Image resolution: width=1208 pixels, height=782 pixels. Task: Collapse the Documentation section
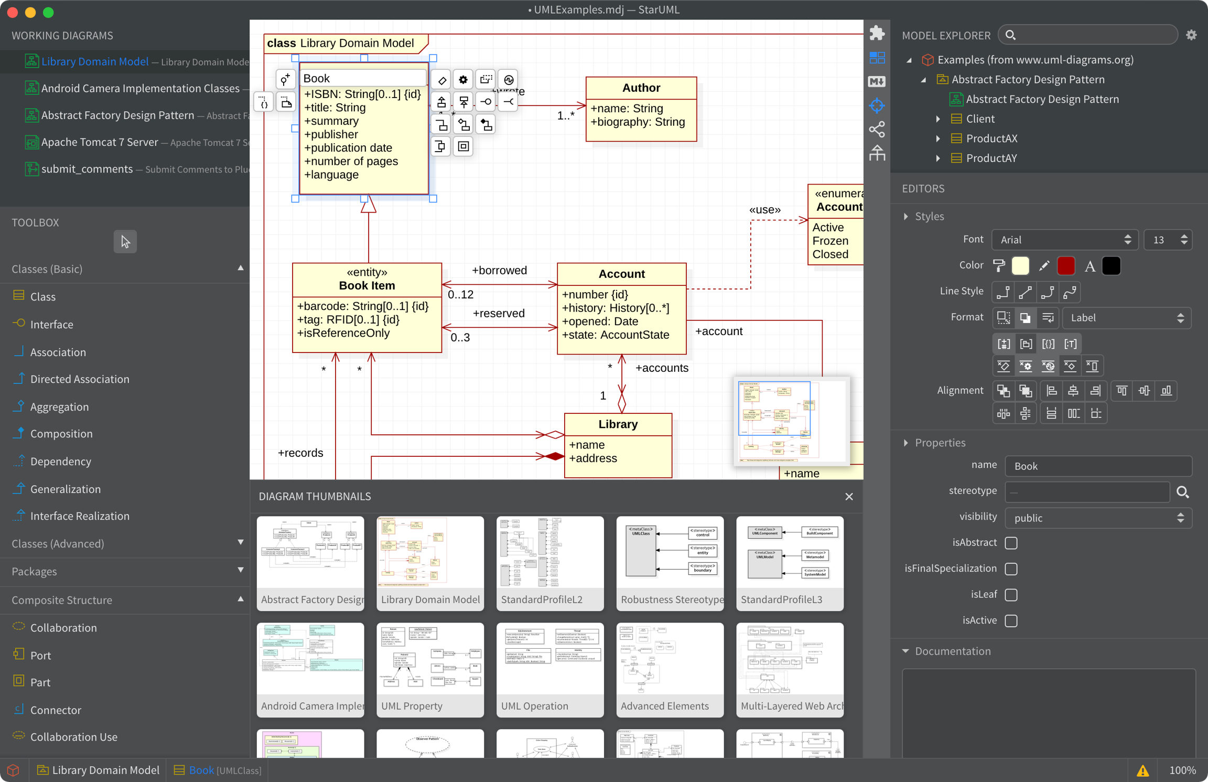click(905, 651)
